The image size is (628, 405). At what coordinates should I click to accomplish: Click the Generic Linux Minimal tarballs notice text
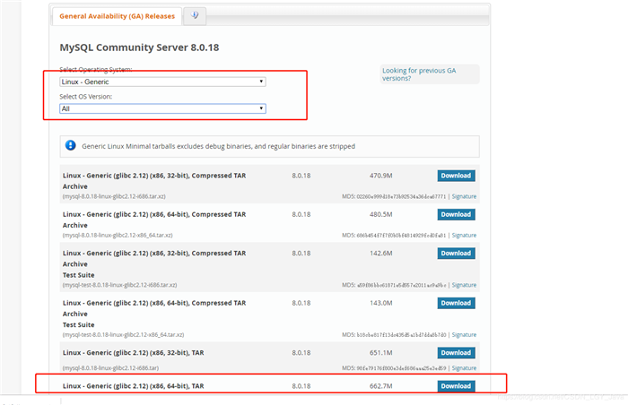(218, 146)
